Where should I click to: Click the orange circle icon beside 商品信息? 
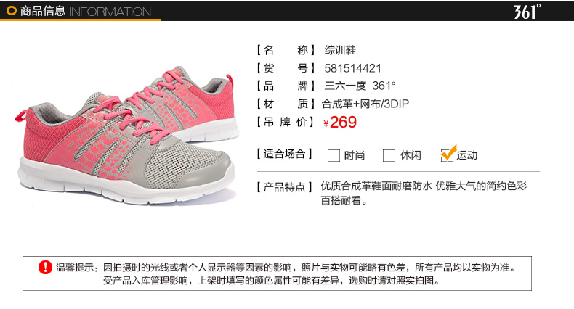click(x=12, y=11)
